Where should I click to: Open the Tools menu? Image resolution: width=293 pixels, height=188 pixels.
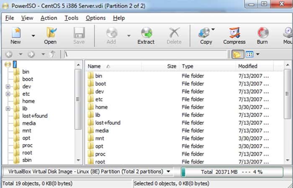72,18
